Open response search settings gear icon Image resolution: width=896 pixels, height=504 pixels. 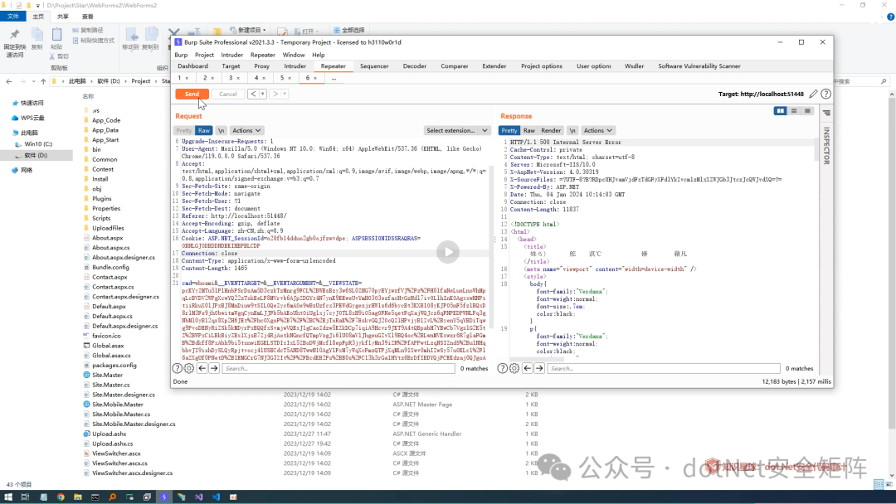coord(514,369)
